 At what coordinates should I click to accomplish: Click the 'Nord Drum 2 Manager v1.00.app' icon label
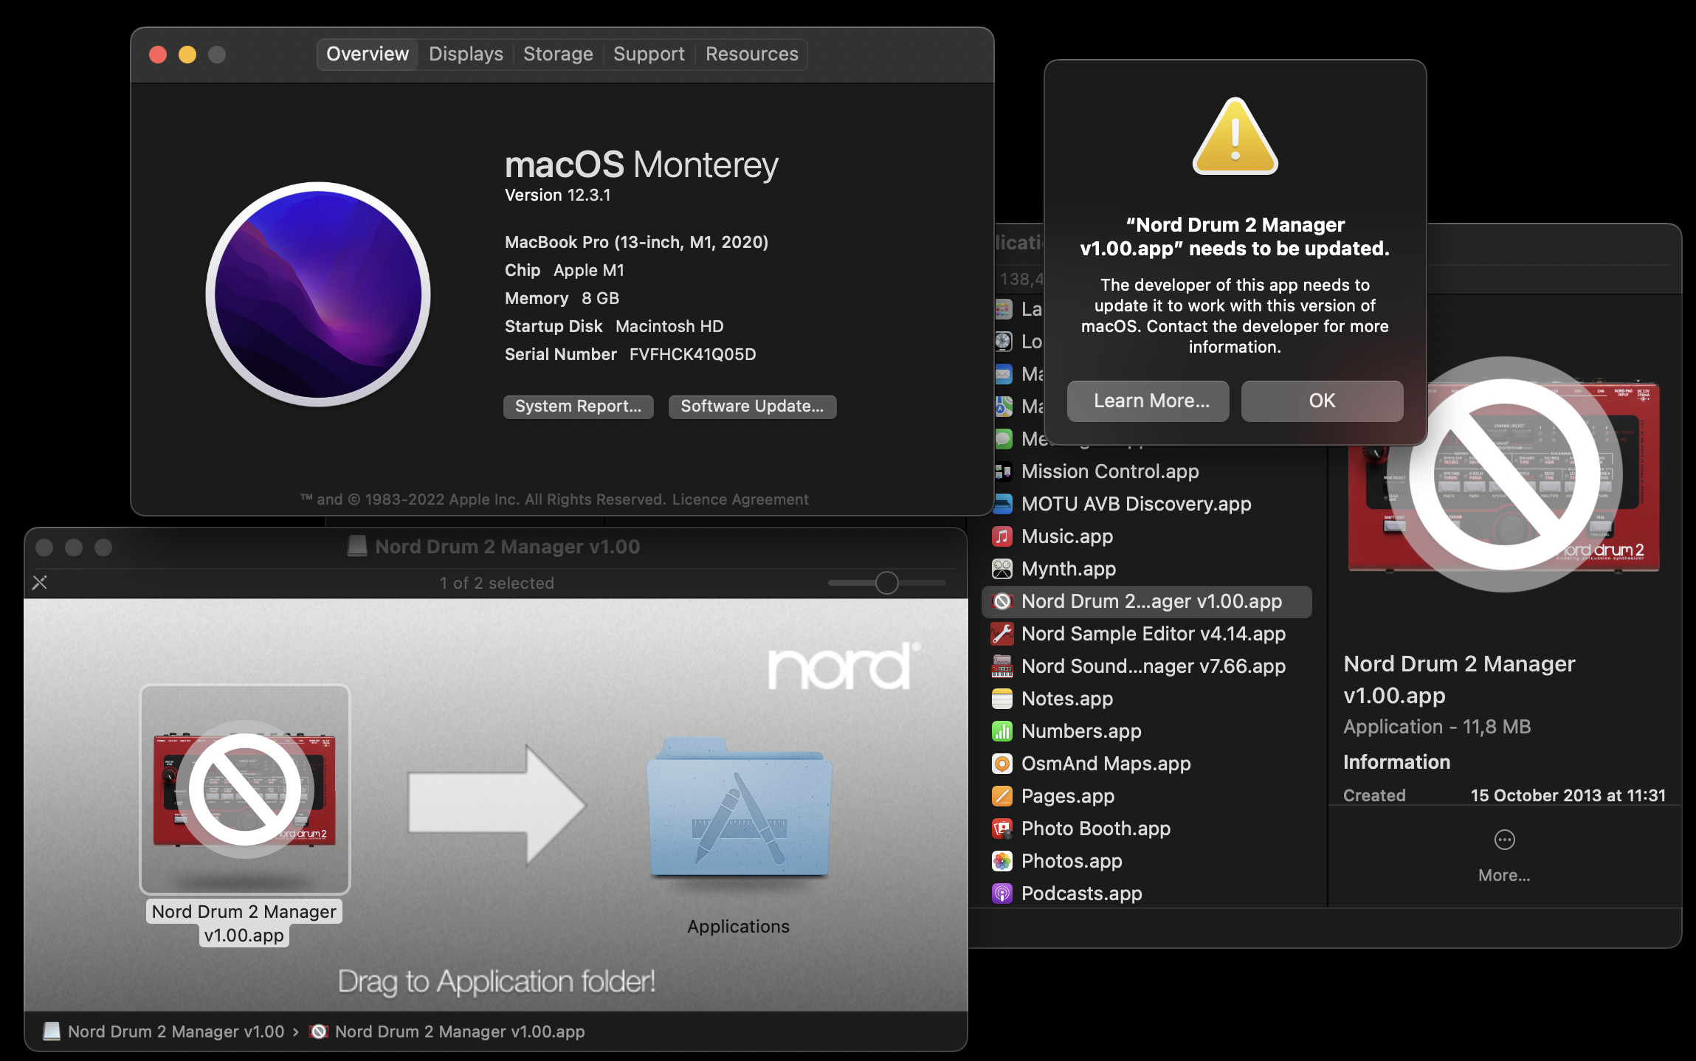[x=244, y=923]
